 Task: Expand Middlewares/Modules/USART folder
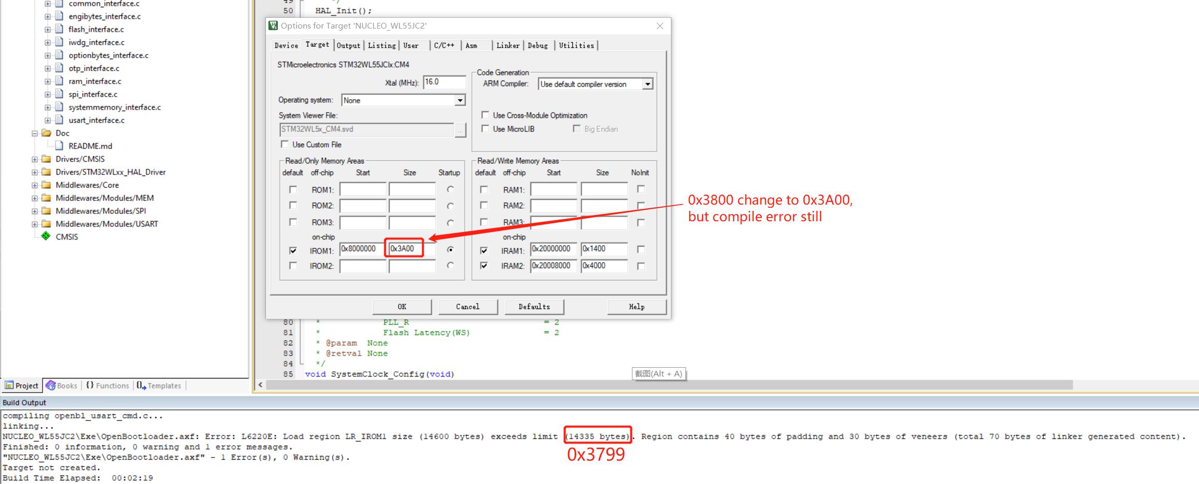click(35, 224)
